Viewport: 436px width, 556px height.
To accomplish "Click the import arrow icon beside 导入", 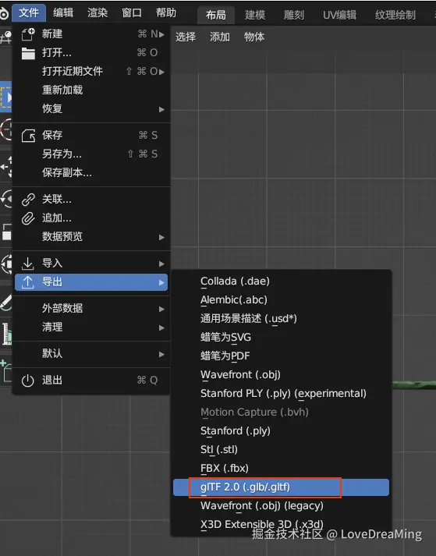I will click(x=28, y=264).
